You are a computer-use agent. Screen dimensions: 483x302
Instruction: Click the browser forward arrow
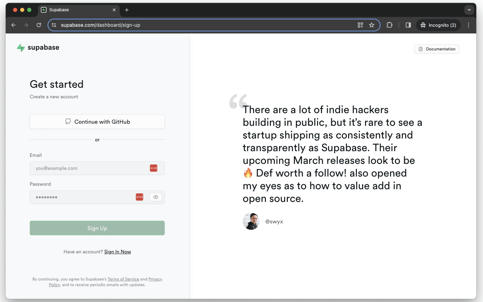point(26,25)
